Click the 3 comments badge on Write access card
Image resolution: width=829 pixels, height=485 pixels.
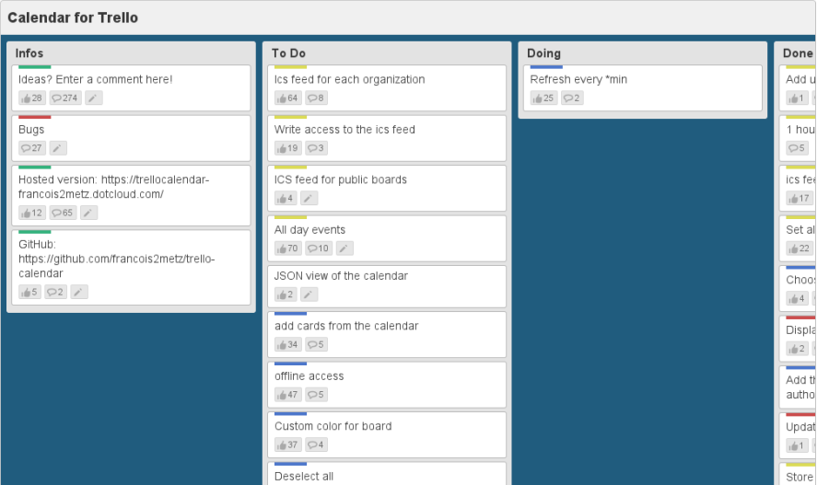pyautogui.click(x=316, y=148)
